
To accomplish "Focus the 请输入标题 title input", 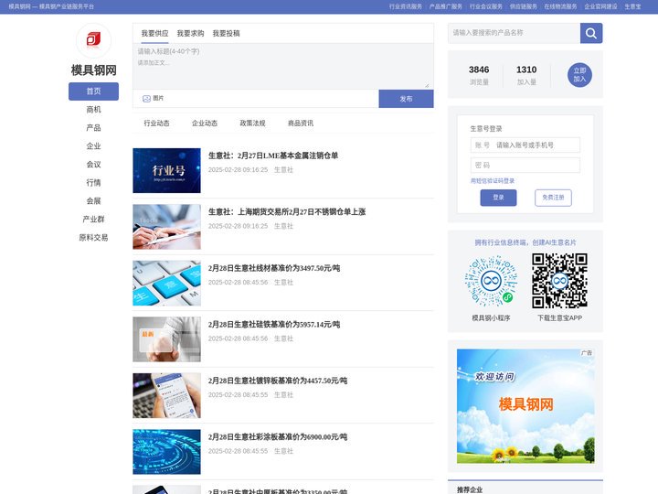I will [281, 51].
